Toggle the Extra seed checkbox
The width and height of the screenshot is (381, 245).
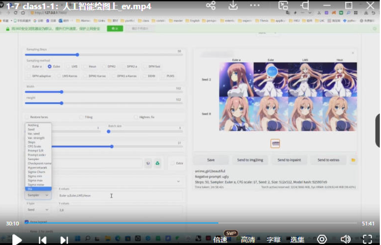173,163
